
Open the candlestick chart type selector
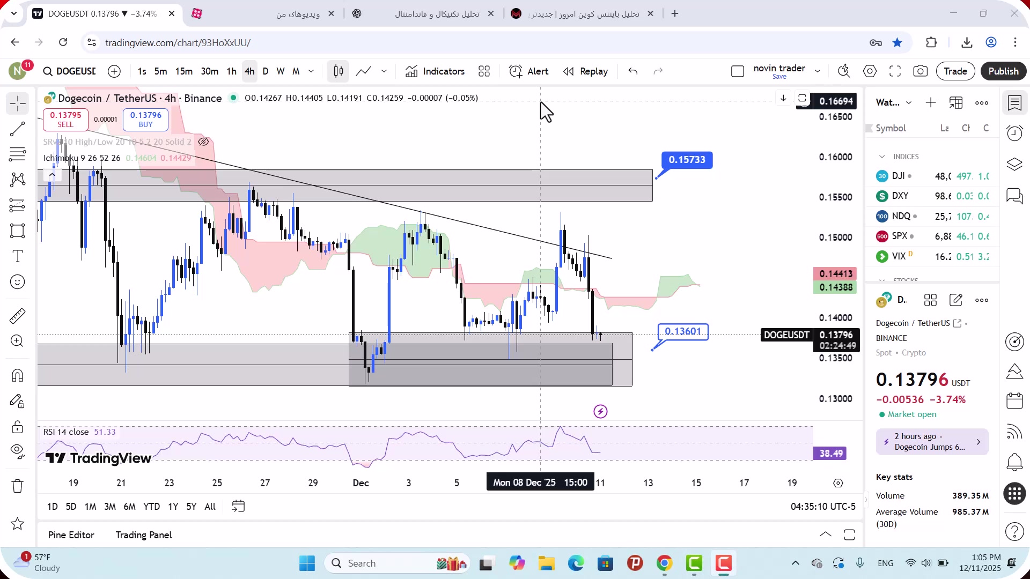coord(339,71)
